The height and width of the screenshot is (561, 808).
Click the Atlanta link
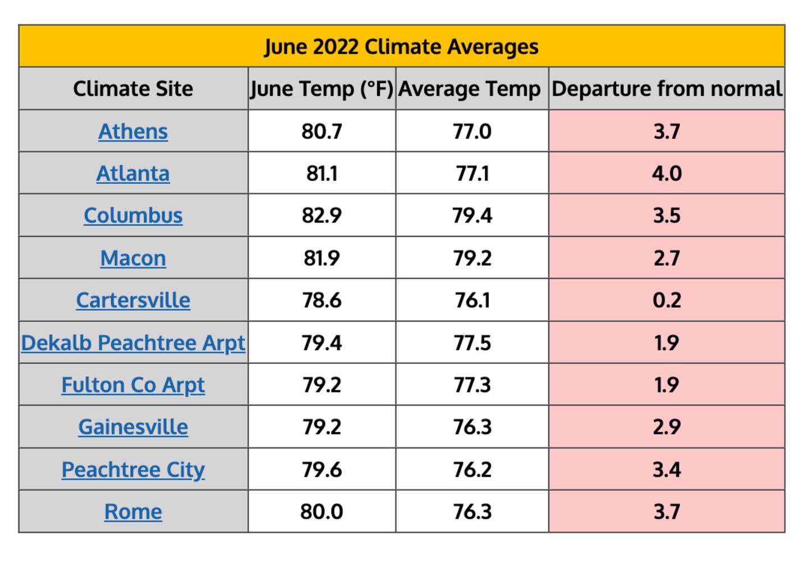point(133,174)
